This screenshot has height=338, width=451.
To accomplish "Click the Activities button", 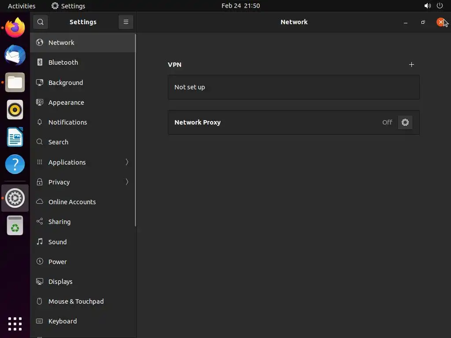I will 22,6.
